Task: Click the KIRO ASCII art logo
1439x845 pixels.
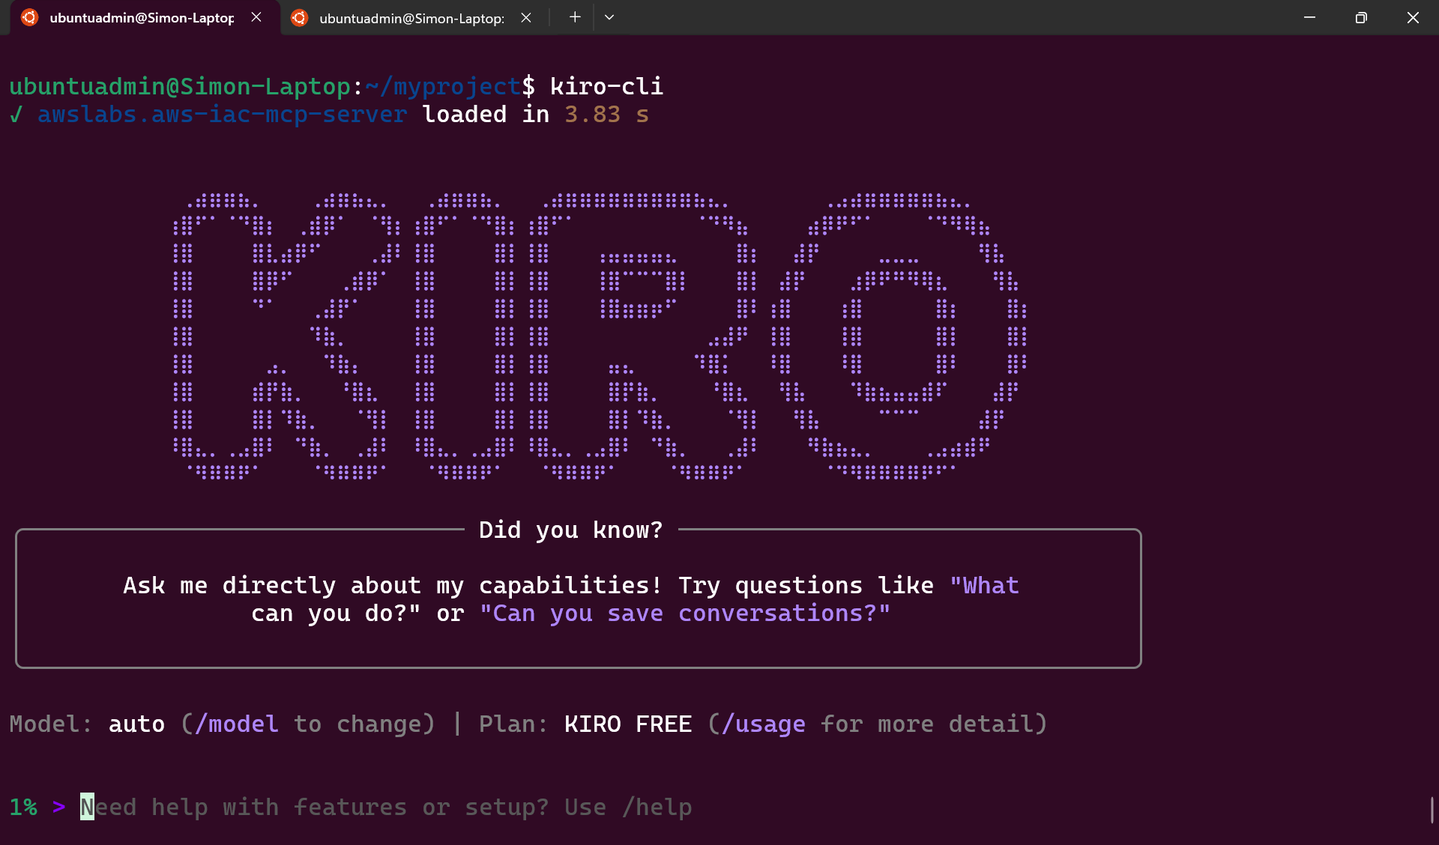Action: coord(600,336)
